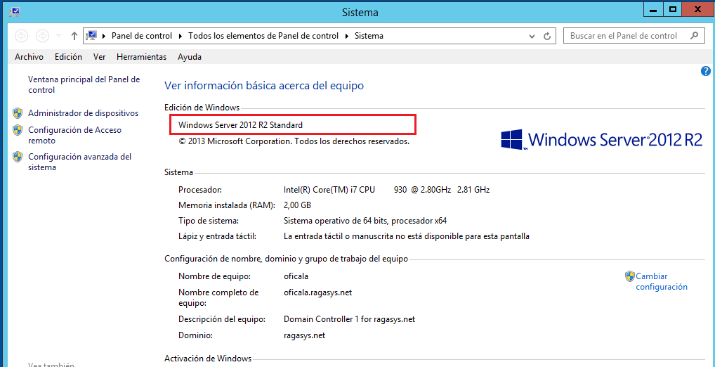
Task: Open Configuración de Acceso remoto link
Action: [x=74, y=135]
